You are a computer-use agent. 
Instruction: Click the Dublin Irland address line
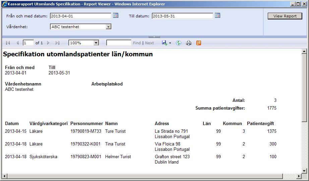(x=167, y=162)
